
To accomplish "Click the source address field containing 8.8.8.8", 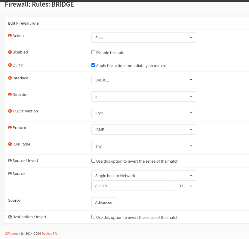I will tap(133, 186).
